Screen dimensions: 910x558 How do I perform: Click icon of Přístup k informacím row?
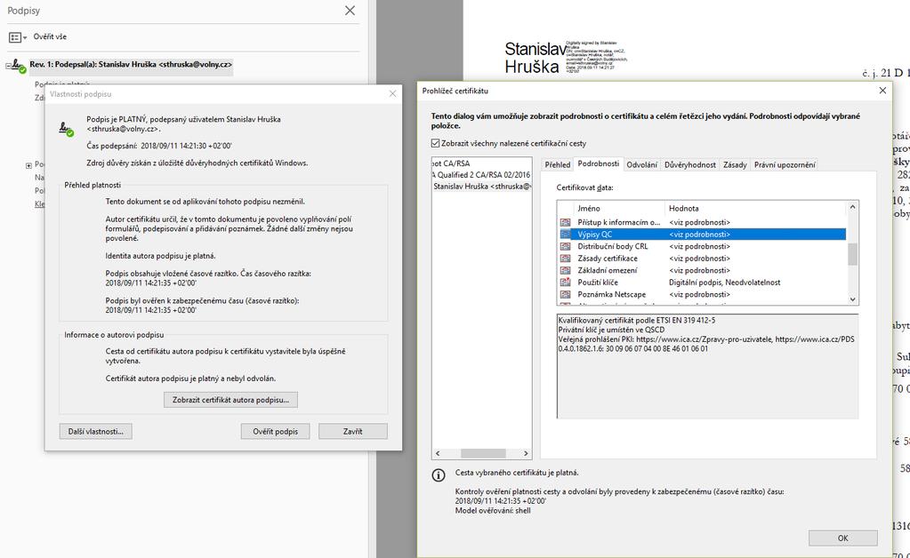click(x=565, y=222)
